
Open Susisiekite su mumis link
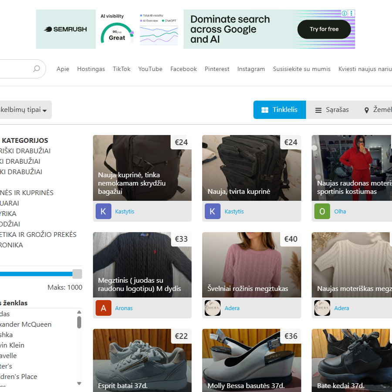point(301,69)
